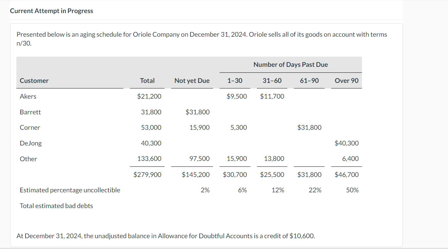Select the 'Customer' column header
Viewport: 448px width, 249px height.
pos(34,81)
